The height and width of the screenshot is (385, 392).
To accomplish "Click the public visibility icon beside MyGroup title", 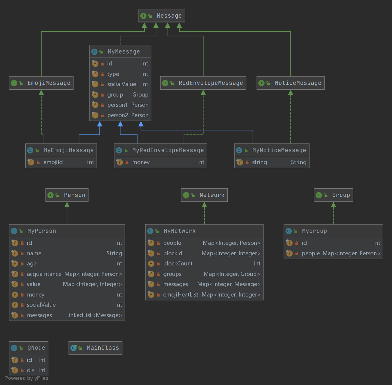I will pyautogui.click(x=295, y=231).
